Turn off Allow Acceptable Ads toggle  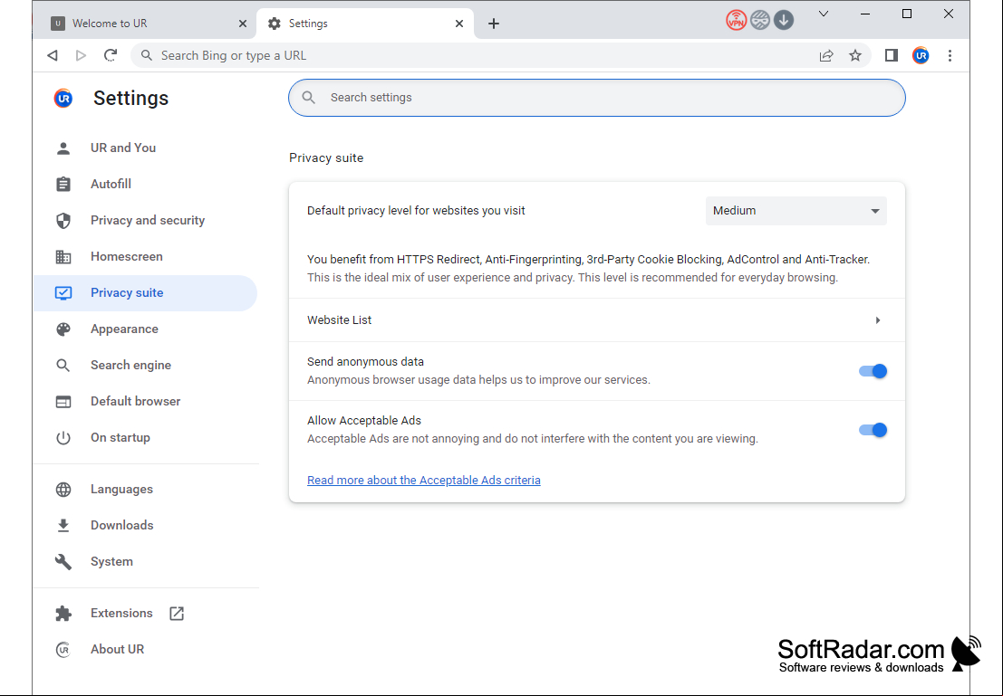point(873,430)
